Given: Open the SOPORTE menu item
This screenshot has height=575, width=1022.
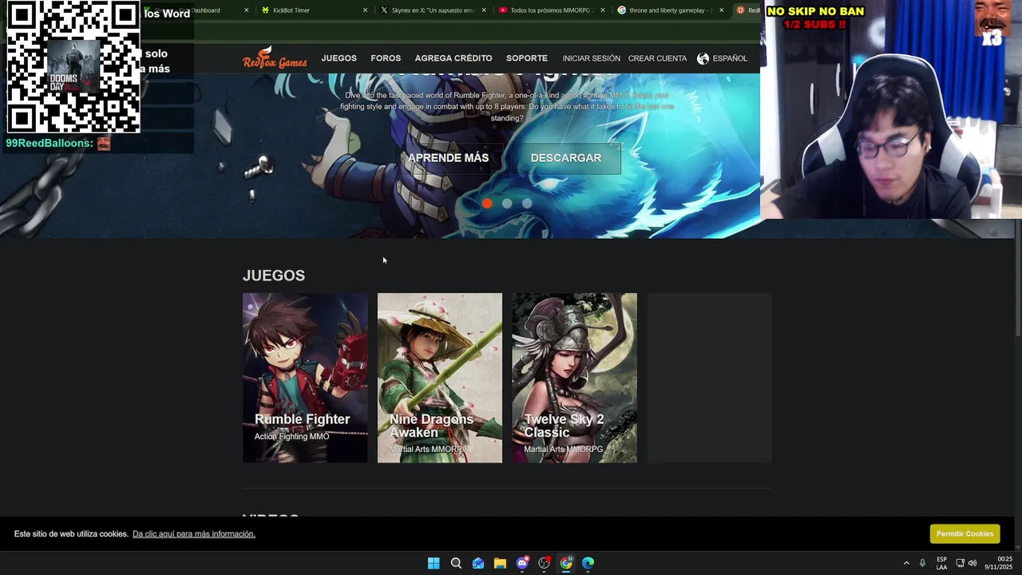Looking at the screenshot, I should coord(527,58).
